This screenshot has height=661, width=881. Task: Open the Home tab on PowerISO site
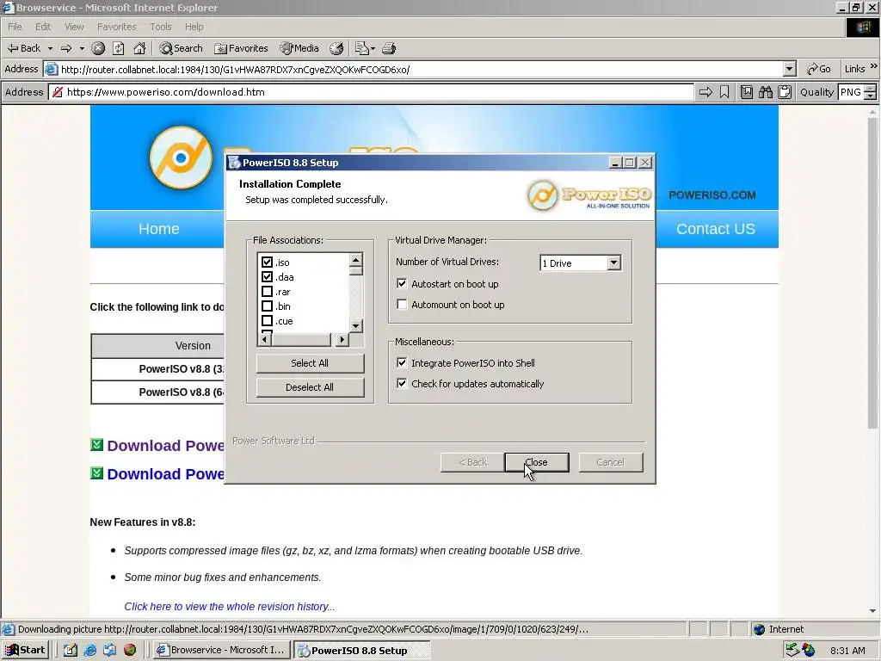[158, 229]
